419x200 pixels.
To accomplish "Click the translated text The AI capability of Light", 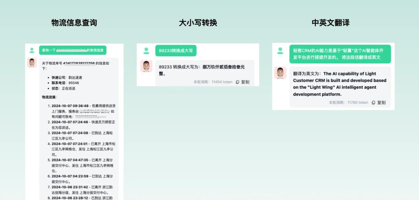I will tap(350, 74).
